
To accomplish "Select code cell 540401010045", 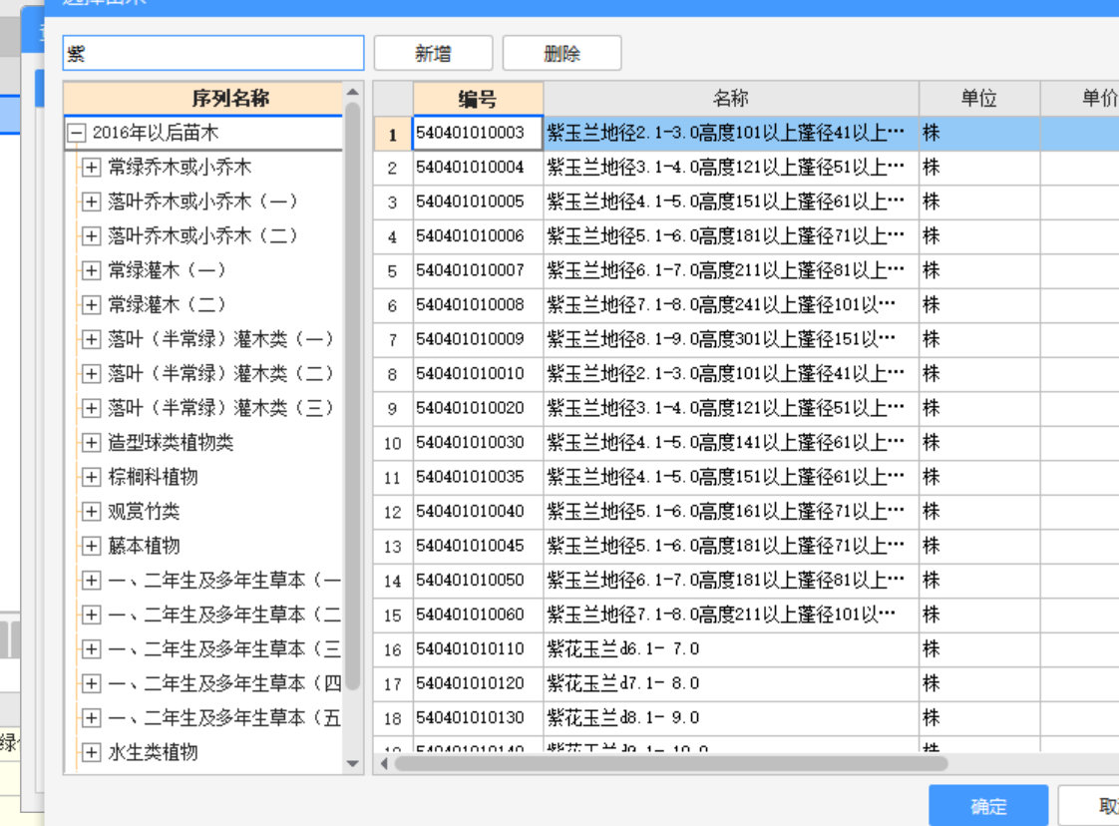I will (x=478, y=546).
